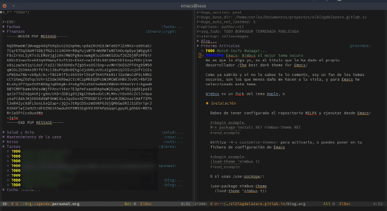
Task: Click the underlined Emacs word after 'ejecutar desde'
Action: click(363, 113)
